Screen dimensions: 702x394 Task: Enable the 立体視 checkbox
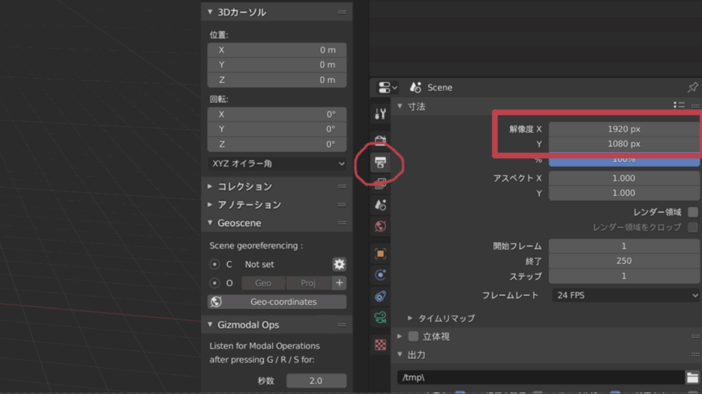coord(413,336)
